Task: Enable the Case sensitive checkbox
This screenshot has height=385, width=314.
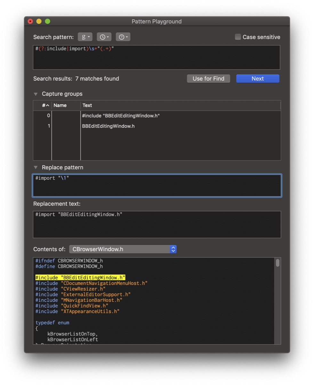Action: point(238,37)
